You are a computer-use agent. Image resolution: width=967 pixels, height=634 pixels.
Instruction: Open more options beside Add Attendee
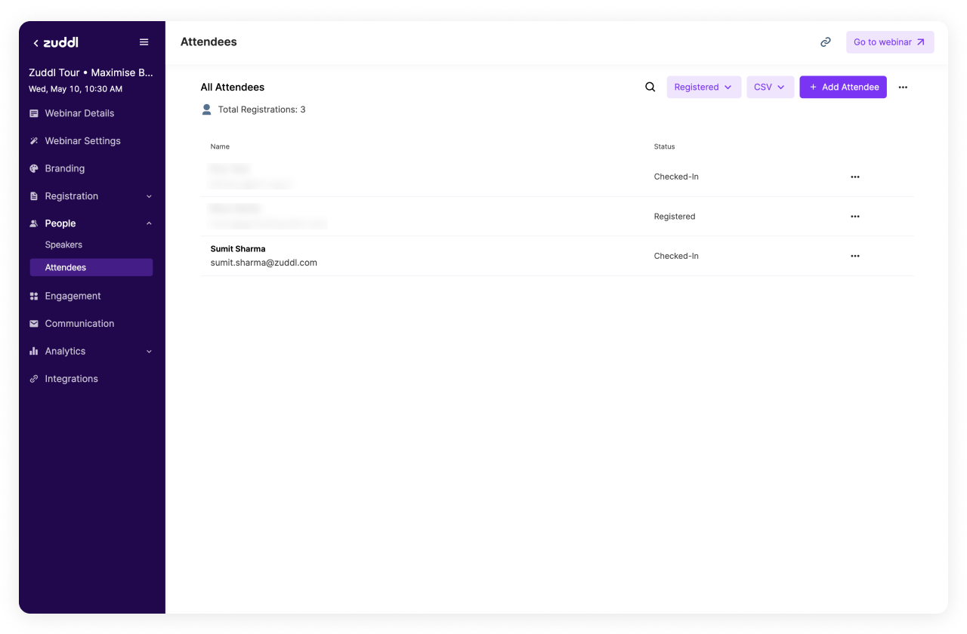(903, 88)
